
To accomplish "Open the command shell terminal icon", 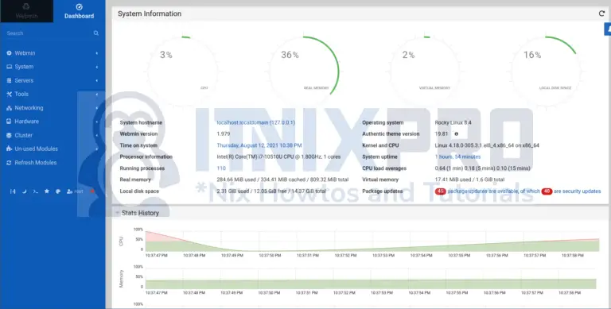I will coord(36,191).
